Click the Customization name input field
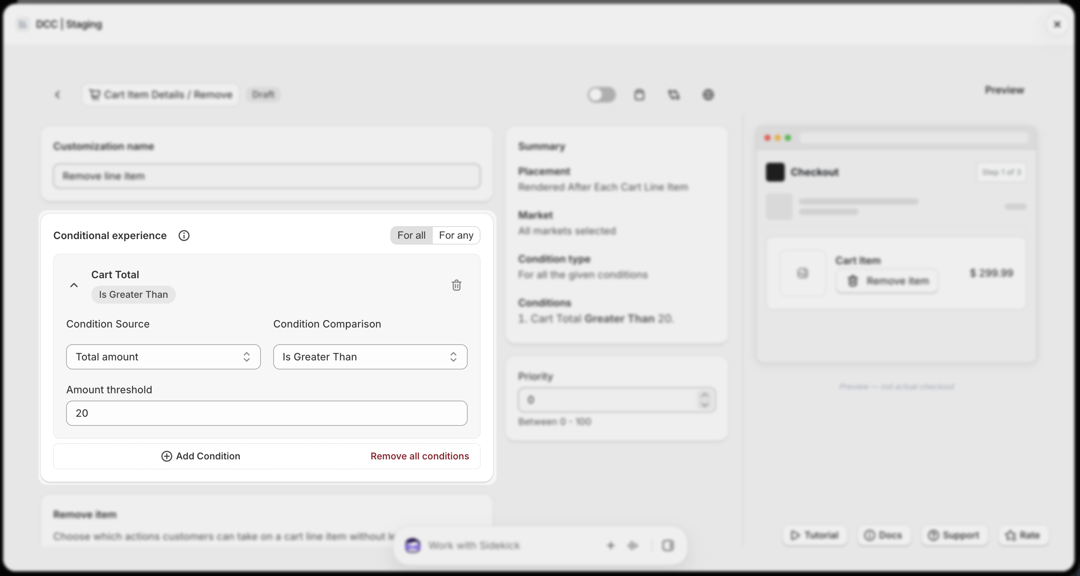The width and height of the screenshot is (1080, 576). tap(267, 176)
